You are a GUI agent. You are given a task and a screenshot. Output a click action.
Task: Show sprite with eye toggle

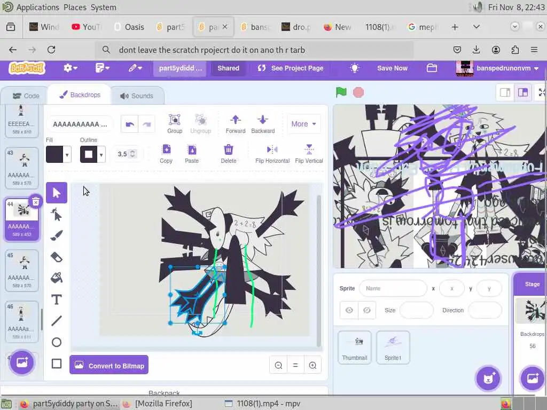pos(349,310)
